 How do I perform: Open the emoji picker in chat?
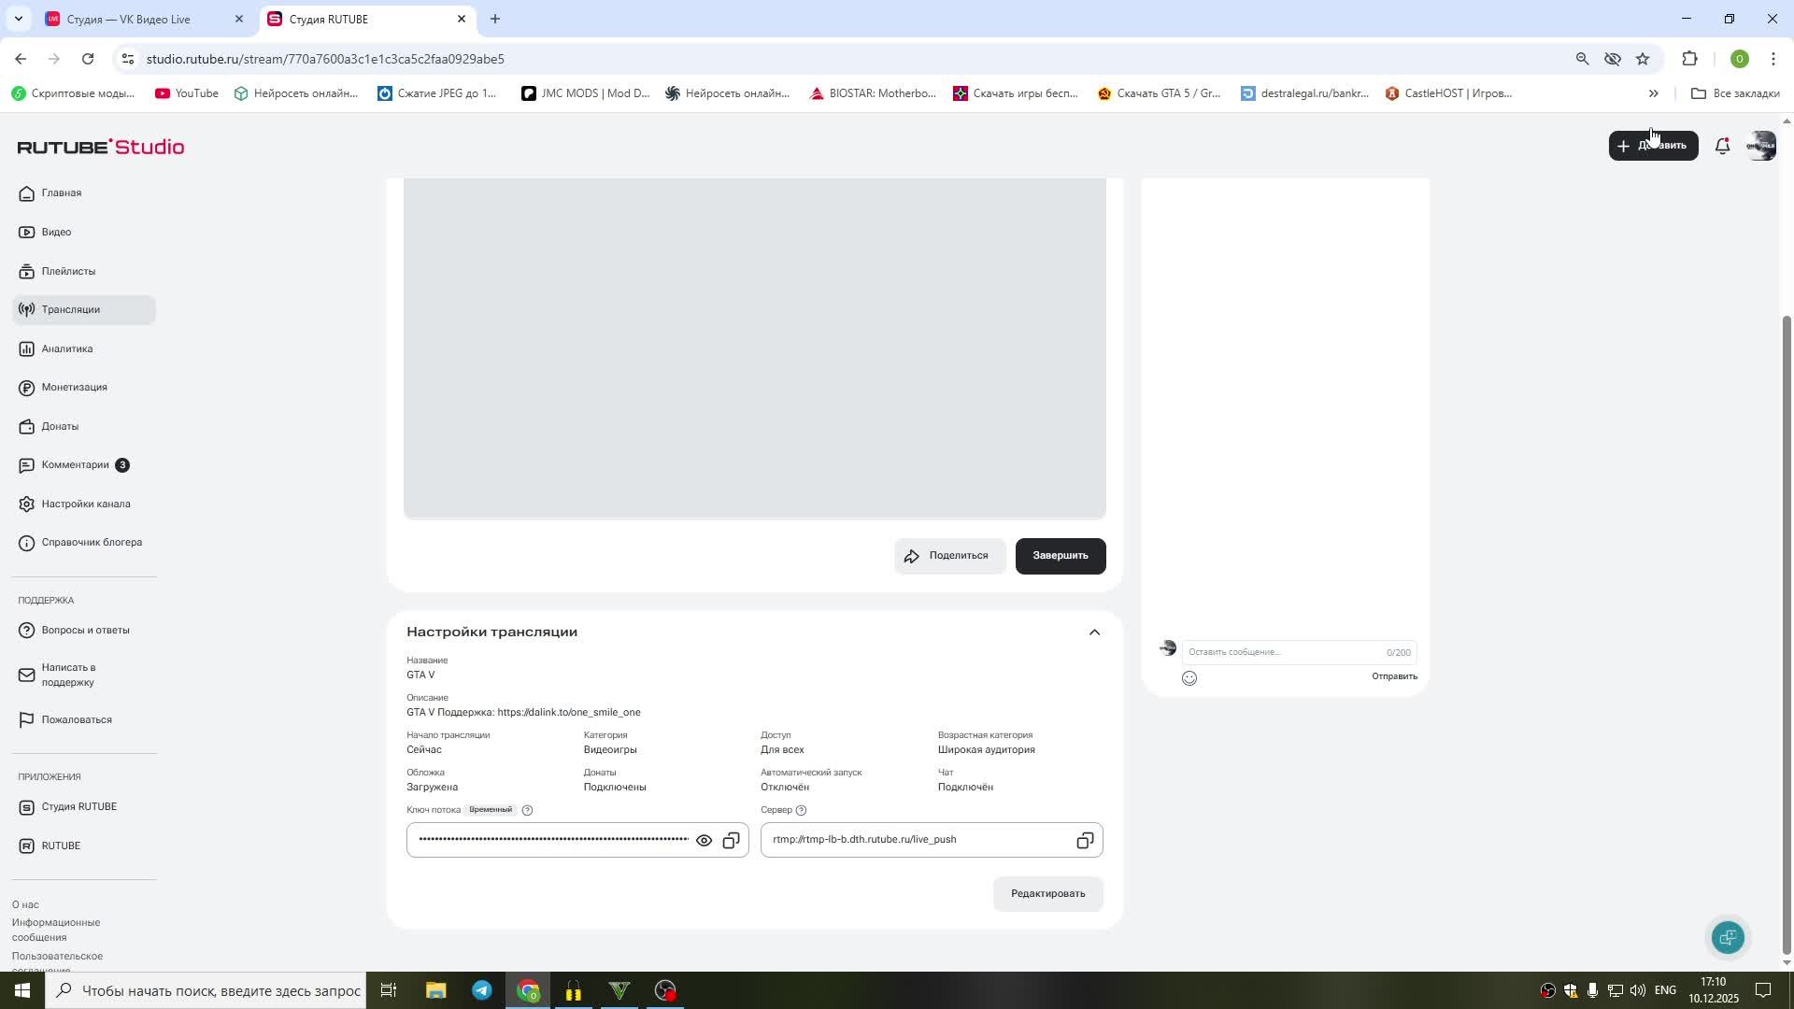1189,678
